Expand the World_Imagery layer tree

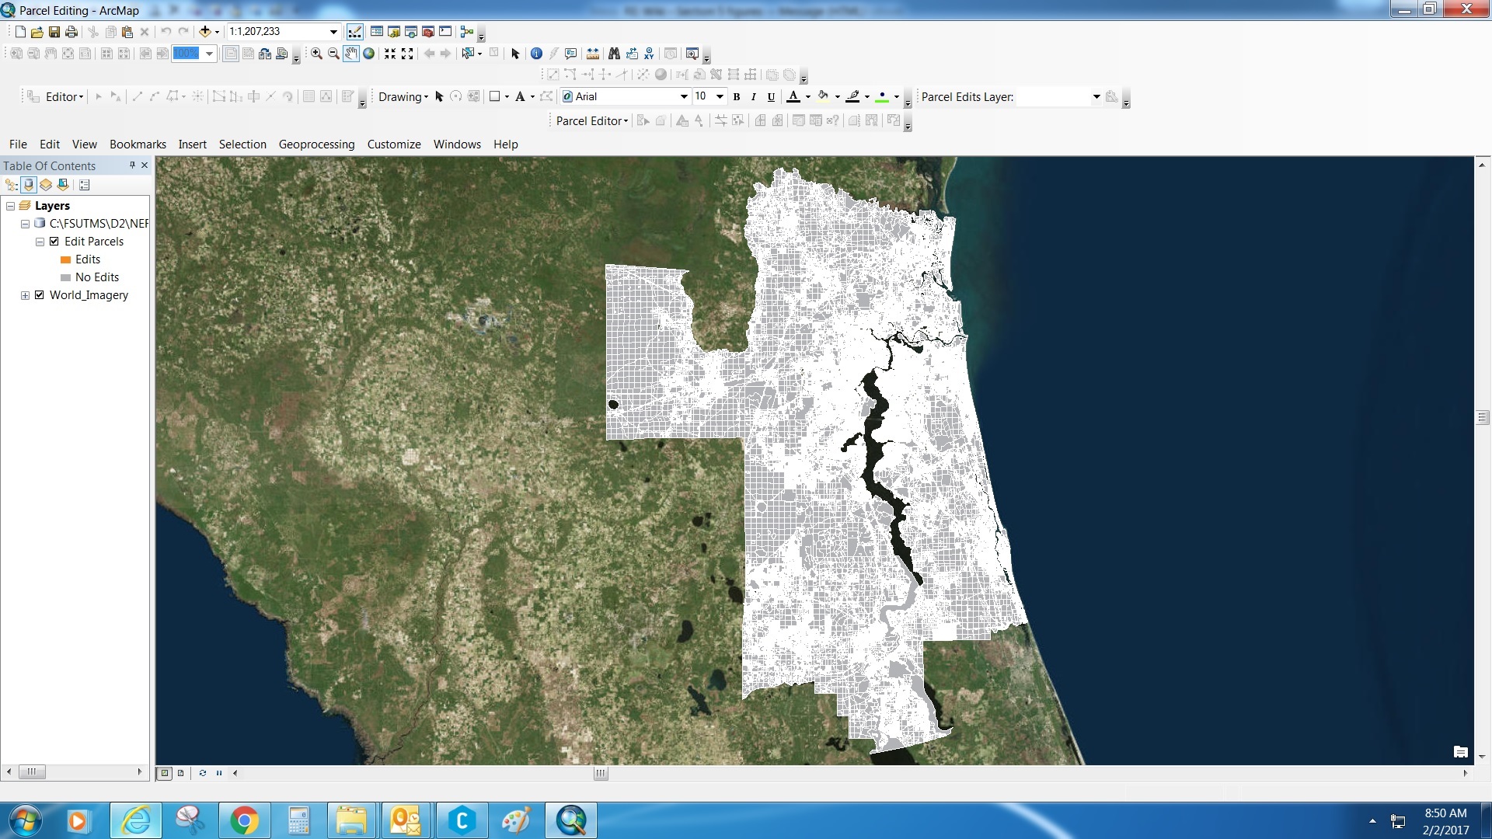pos(25,295)
